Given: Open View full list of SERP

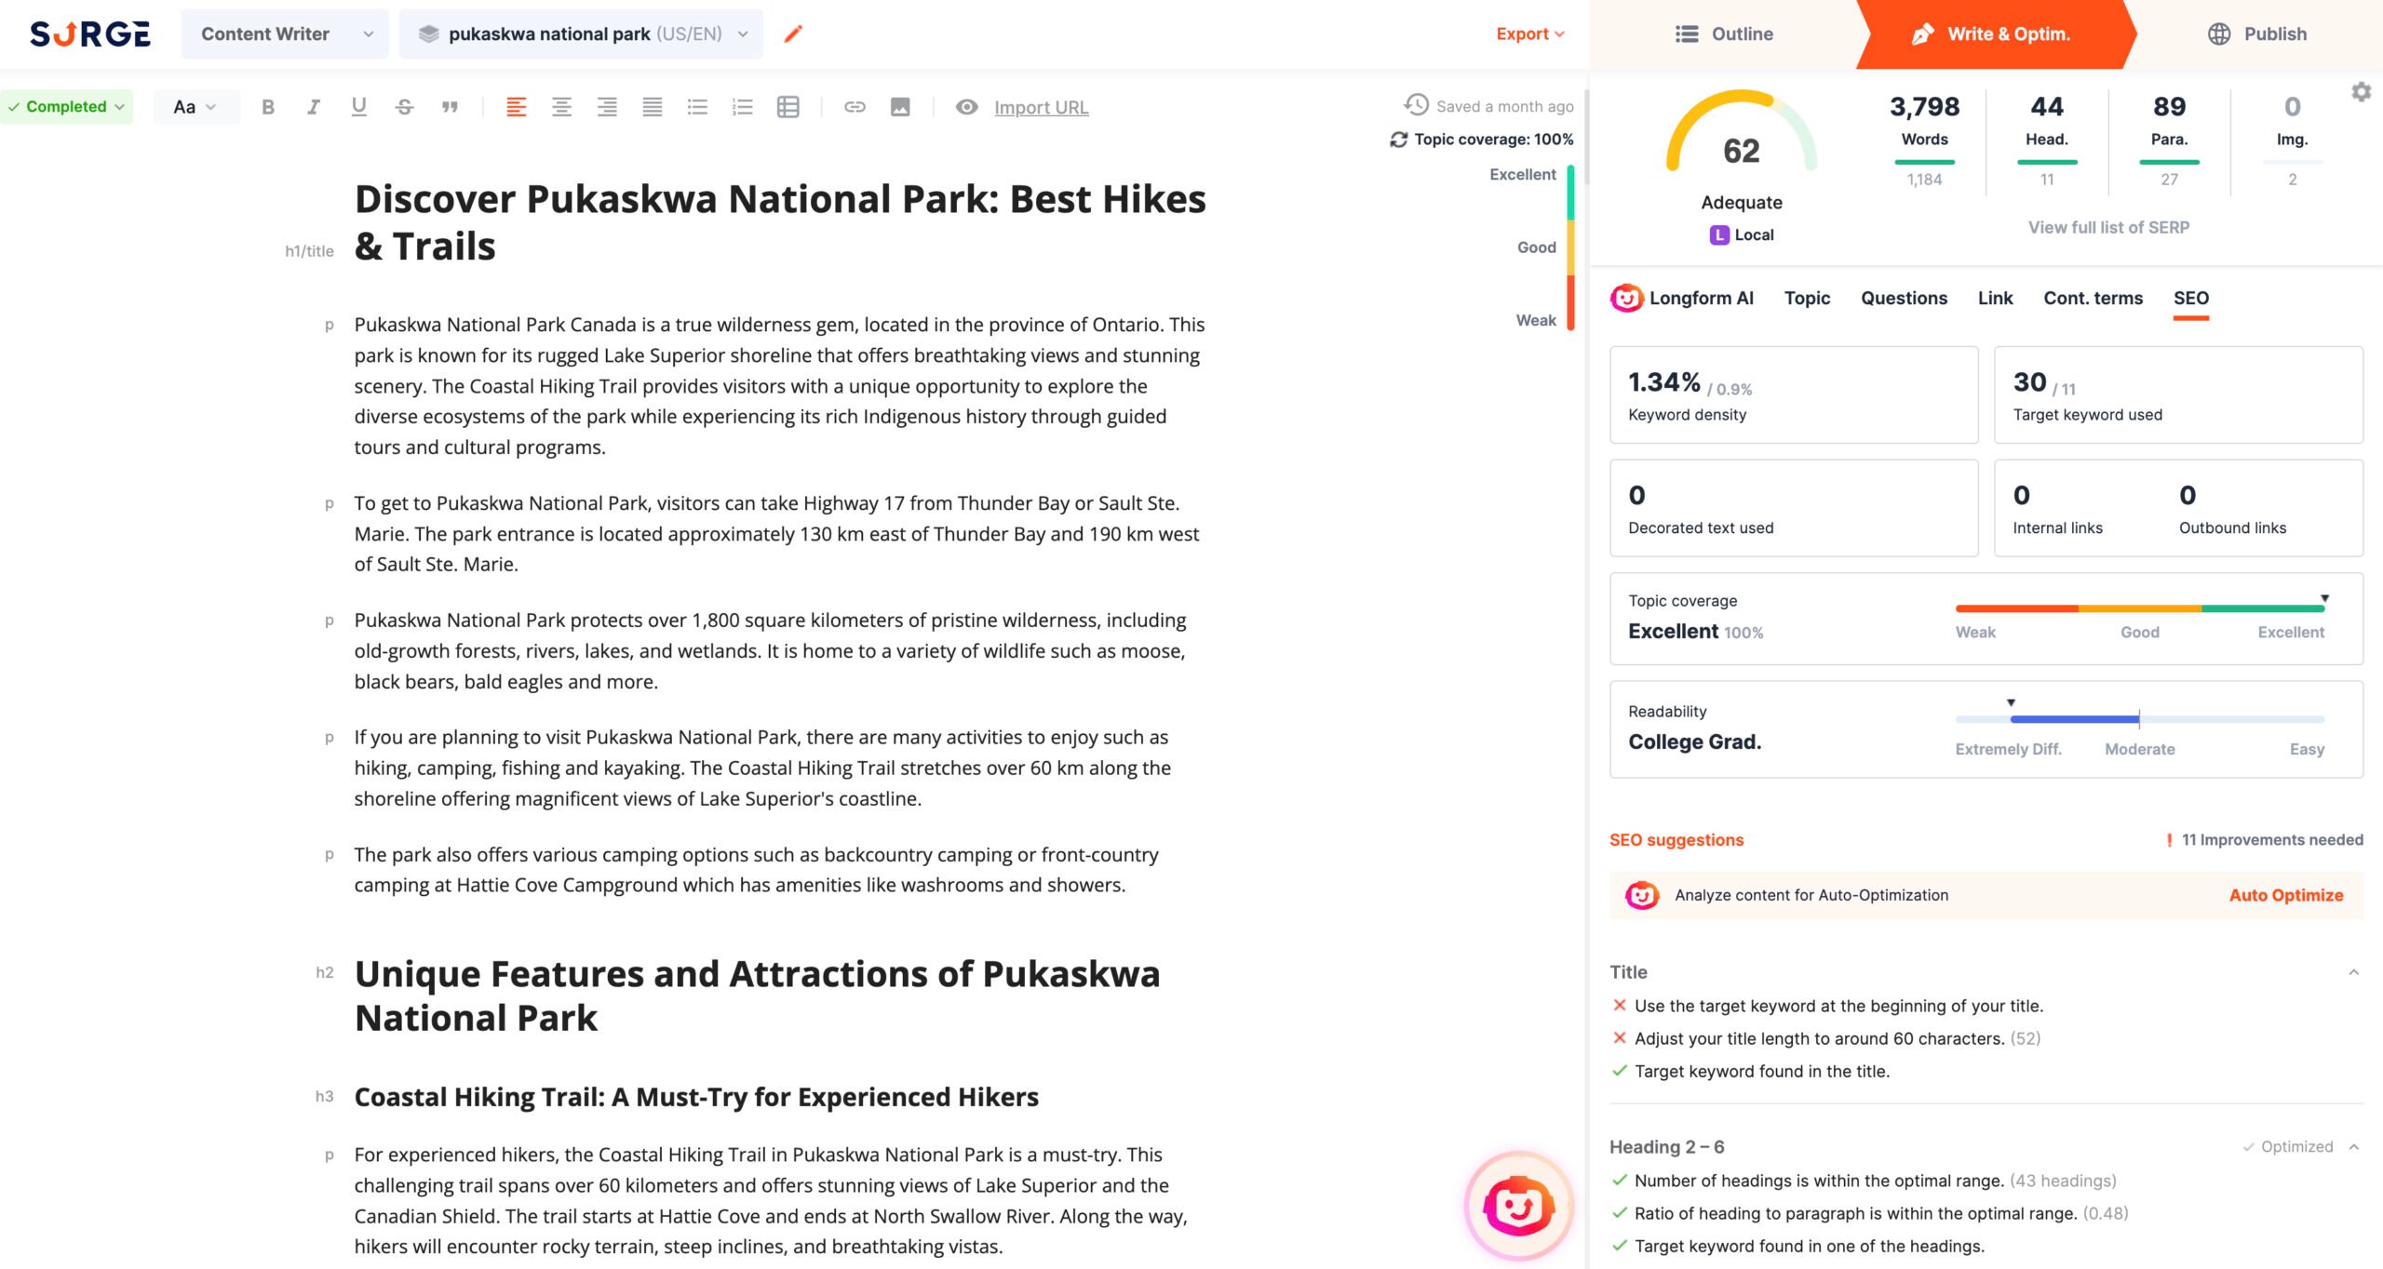Looking at the screenshot, I should pyautogui.click(x=2108, y=227).
